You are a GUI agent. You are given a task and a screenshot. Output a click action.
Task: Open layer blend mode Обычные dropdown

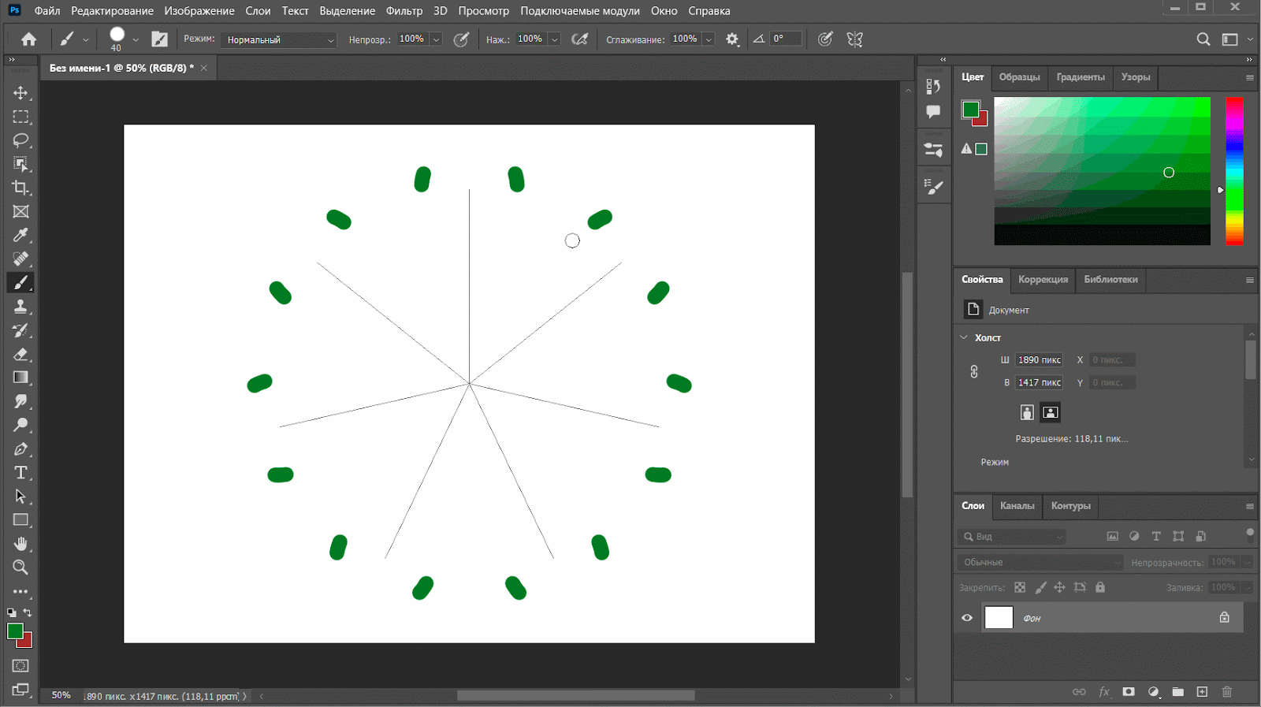[1040, 562]
